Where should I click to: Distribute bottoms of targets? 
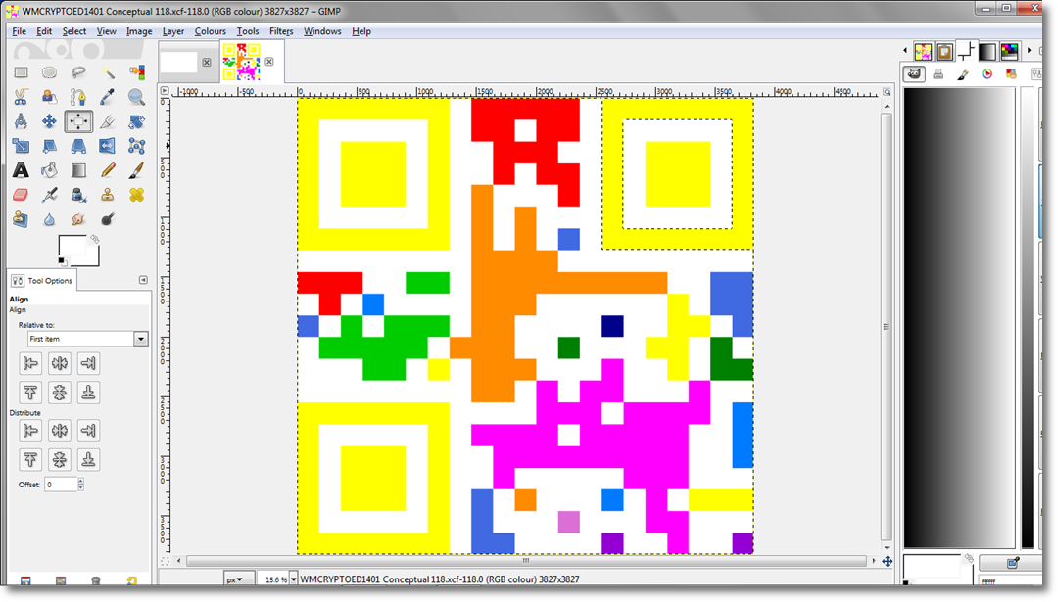click(x=88, y=459)
